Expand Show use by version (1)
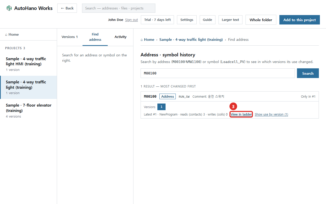The width and height of the screenshot is (326, 204). pyautogui.click(x=271, y=114)
